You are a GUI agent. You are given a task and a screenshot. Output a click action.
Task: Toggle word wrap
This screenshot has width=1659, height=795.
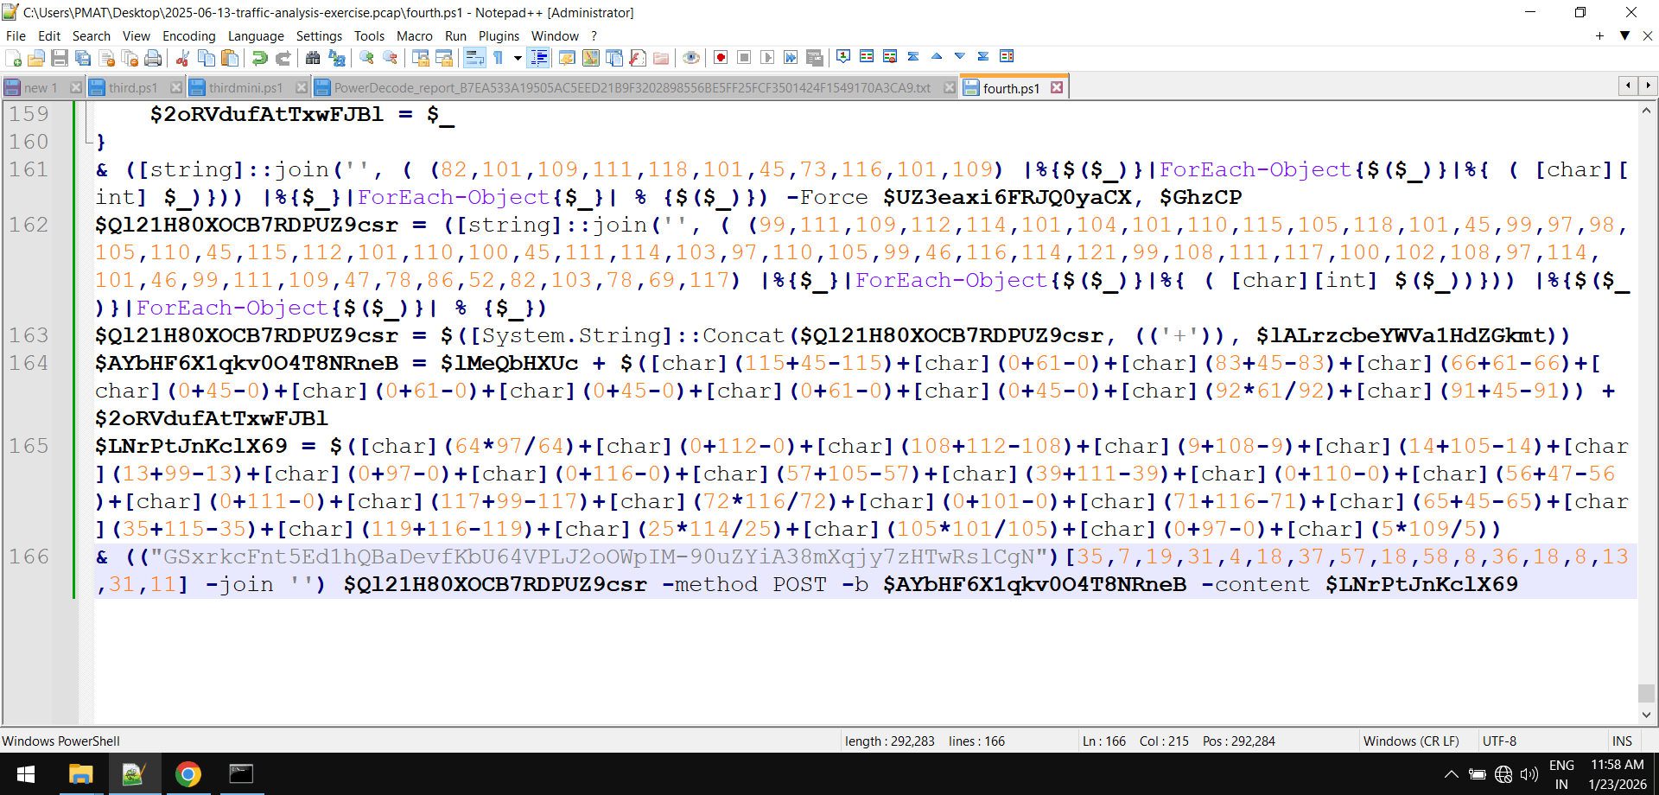(x=475, y=57)
